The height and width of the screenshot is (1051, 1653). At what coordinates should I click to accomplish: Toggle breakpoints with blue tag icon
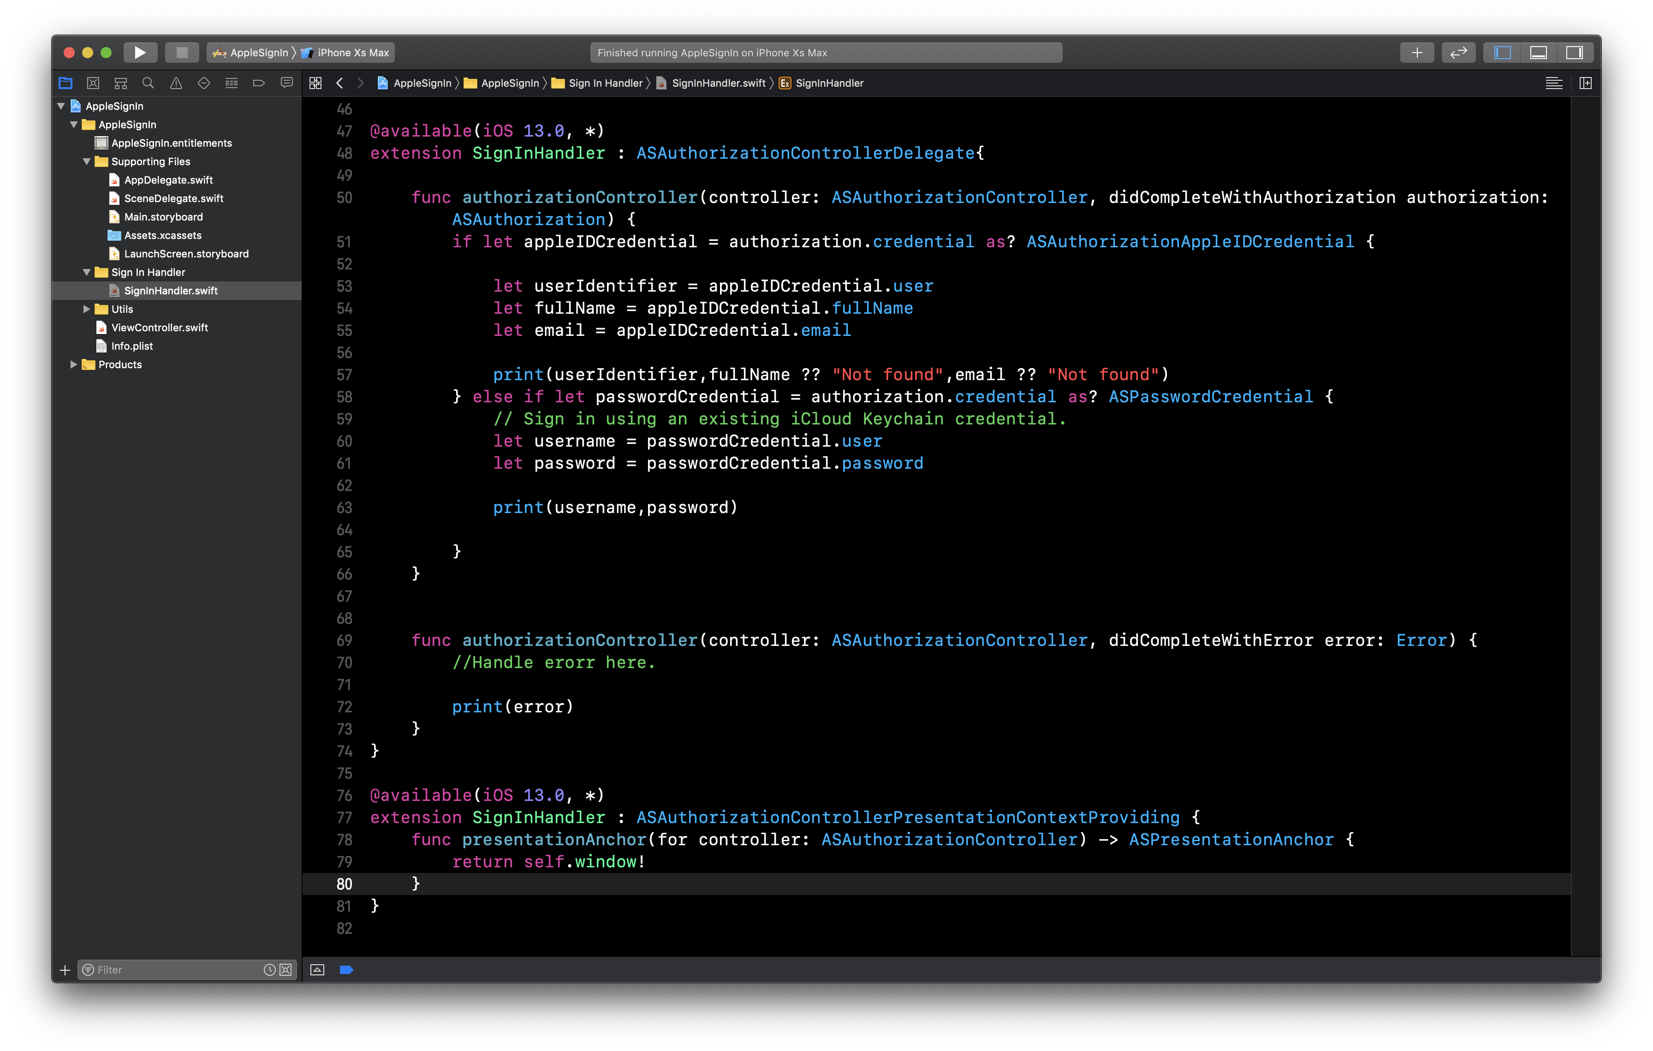[347, 969]
